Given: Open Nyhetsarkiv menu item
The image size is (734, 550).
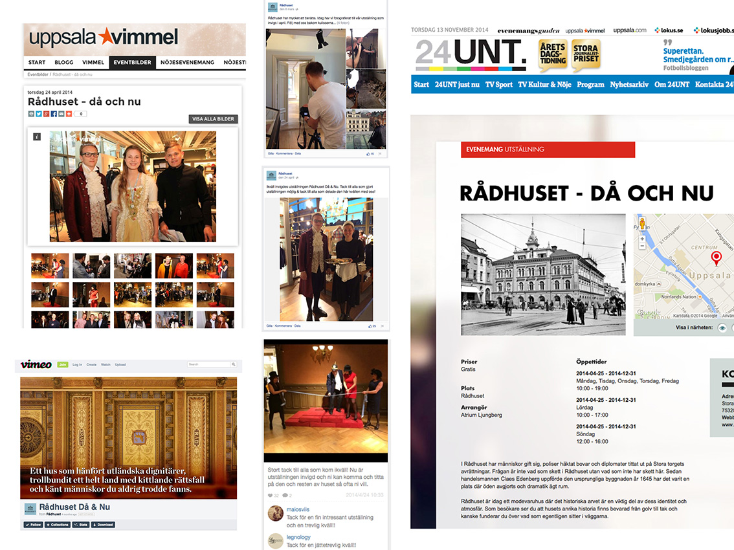Looking at the screenshot, I should tap(629, 85).
